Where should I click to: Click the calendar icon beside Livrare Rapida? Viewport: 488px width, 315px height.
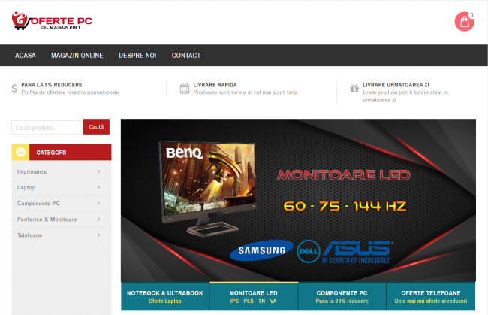(184, 89)
